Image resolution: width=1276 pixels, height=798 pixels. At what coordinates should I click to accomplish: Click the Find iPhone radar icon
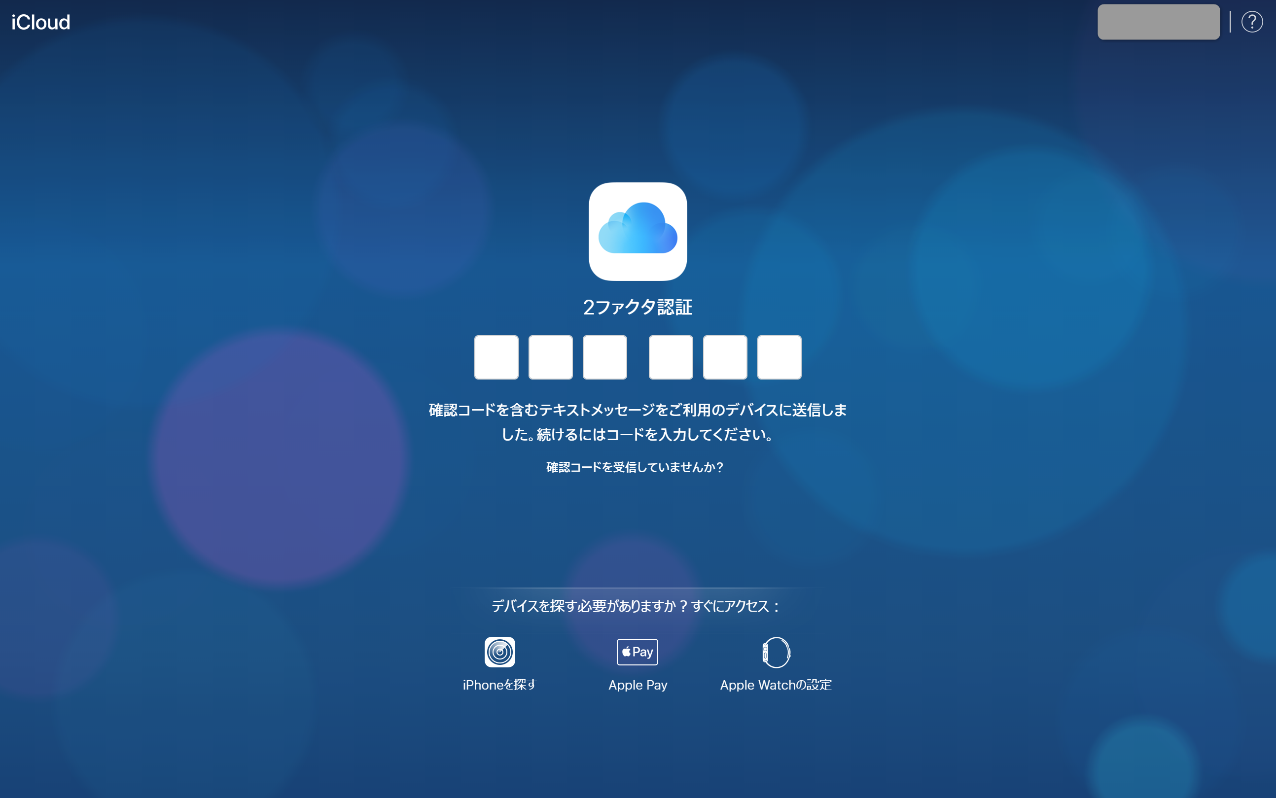tap(499, 652)
